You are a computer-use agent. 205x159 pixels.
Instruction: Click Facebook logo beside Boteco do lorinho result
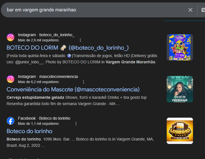pos(11,121)
